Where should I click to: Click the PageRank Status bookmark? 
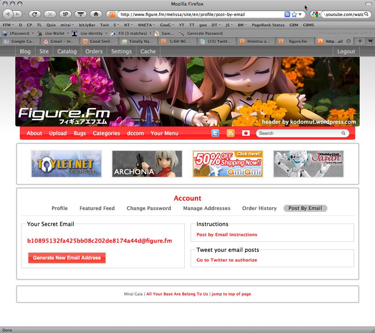268,25
